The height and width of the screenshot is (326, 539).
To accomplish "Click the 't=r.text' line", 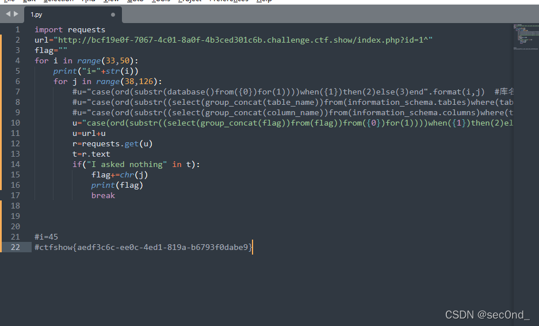I will 91,154.
